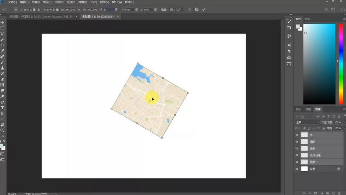Select the Crop tool
Viewport: 346px width, 195px height.
pos(2,45)
